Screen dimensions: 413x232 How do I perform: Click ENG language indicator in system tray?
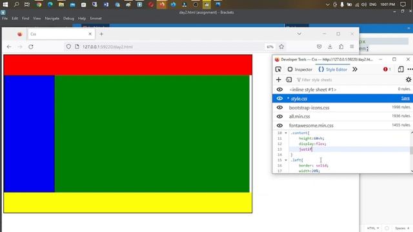373,5
